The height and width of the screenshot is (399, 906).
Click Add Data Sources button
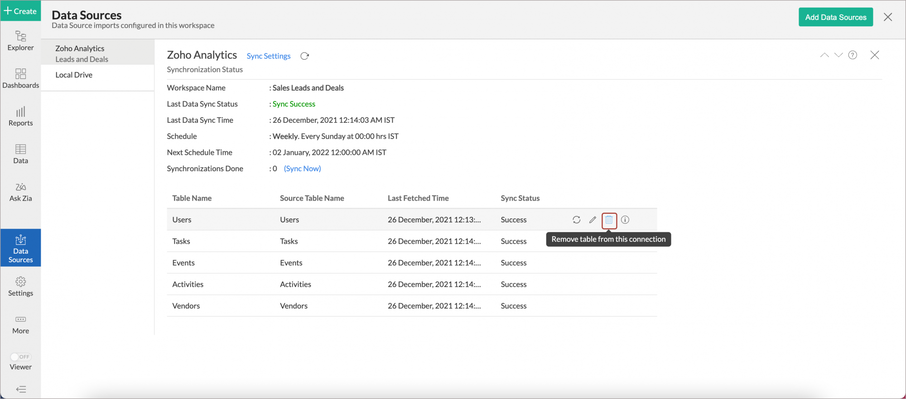tap(836, 17)
